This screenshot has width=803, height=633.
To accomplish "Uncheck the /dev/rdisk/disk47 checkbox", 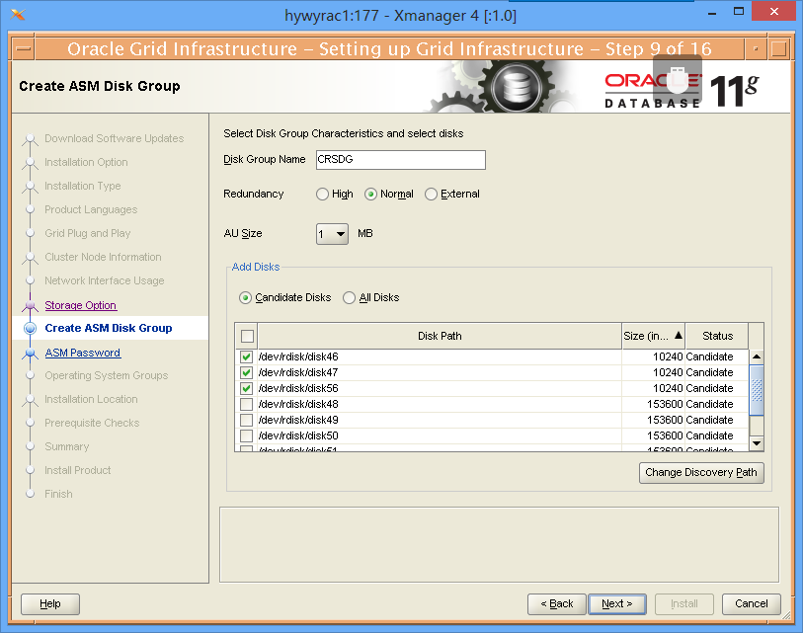I will pyautogui.click(x=246, y=373).
